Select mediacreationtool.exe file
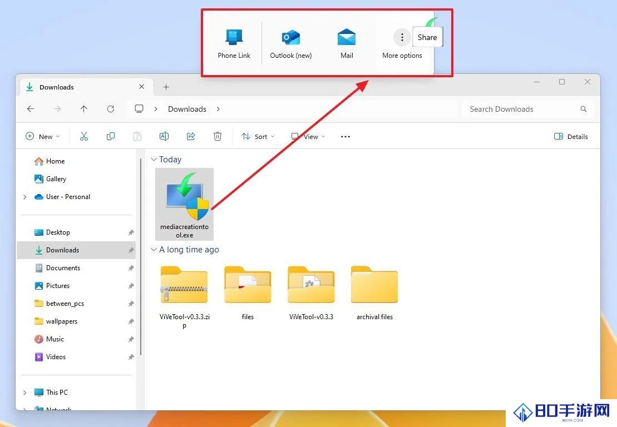The image size is (617, 427). pos(184,204)
